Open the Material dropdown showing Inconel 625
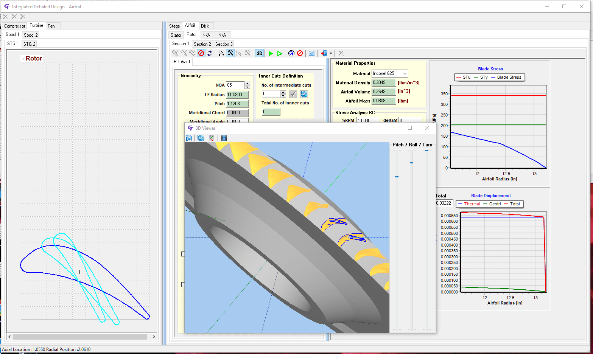The image size is (593, 354). tap(390, 73)
